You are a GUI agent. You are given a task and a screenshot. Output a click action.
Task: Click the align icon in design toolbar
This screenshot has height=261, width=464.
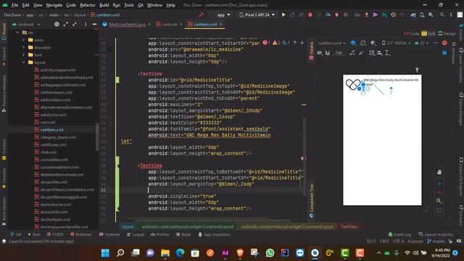click(x=380, y=53)
